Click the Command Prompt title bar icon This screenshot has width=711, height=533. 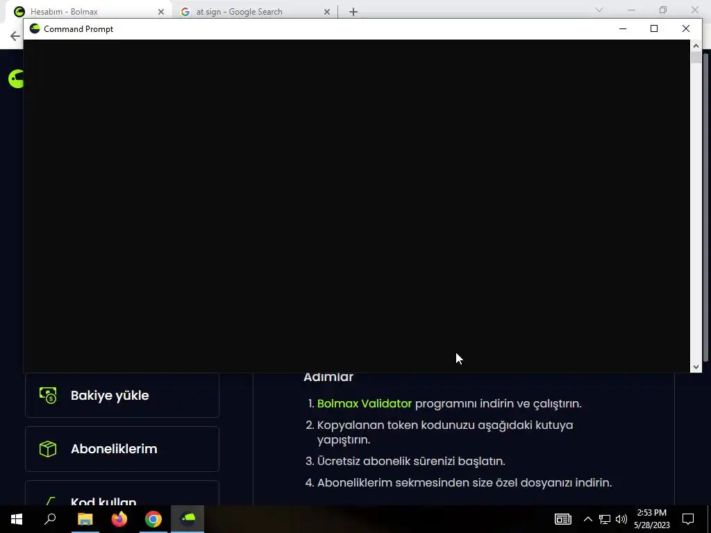[35, 28]
